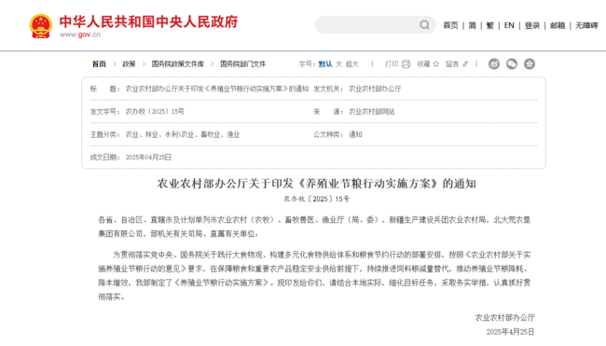Share via the WeChat icon
The image size is (606, 346).
(x=512, y=63)
